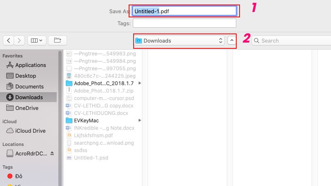Open iCloud Drive location
Screen dimensions: 331x186
30,131
